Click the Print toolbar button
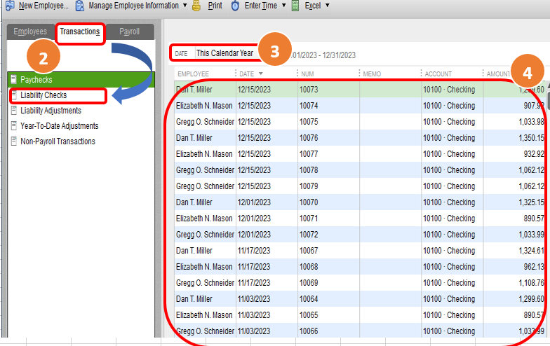 208,6
